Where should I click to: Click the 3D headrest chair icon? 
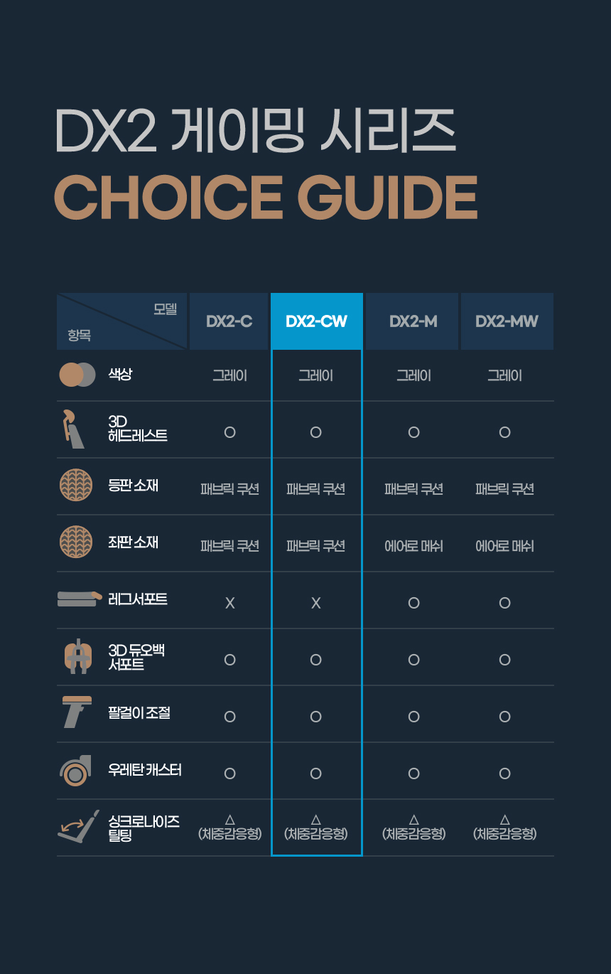72,429
